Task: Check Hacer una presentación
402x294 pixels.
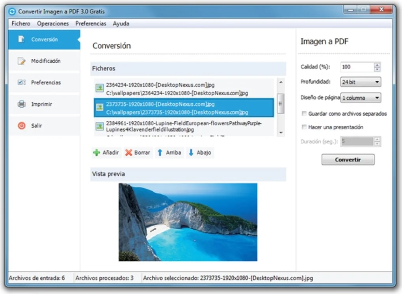Action: point(304,127)
